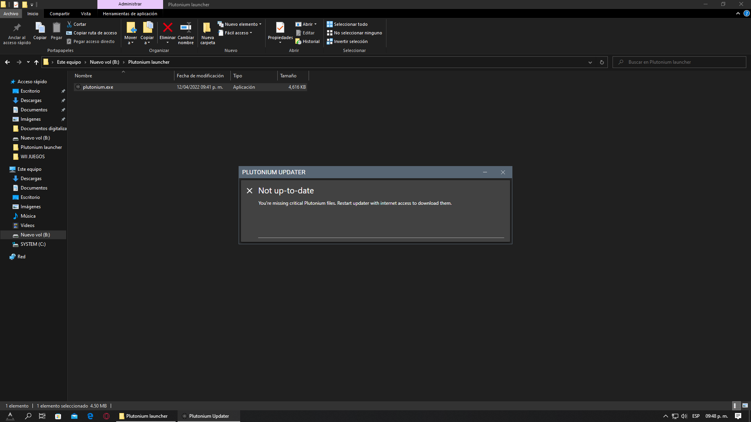Click Copiar in Portapapeles group
Viewport: 751px width, 422px height.
coord(40,31)
